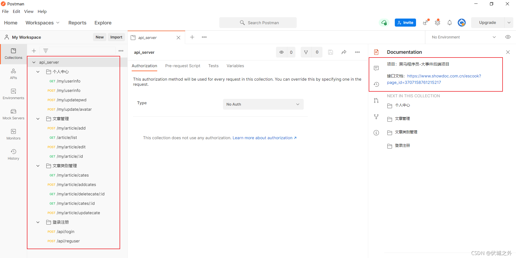Click the New button
This screenshot has height=258, width=516.
(x=100, y=37)
